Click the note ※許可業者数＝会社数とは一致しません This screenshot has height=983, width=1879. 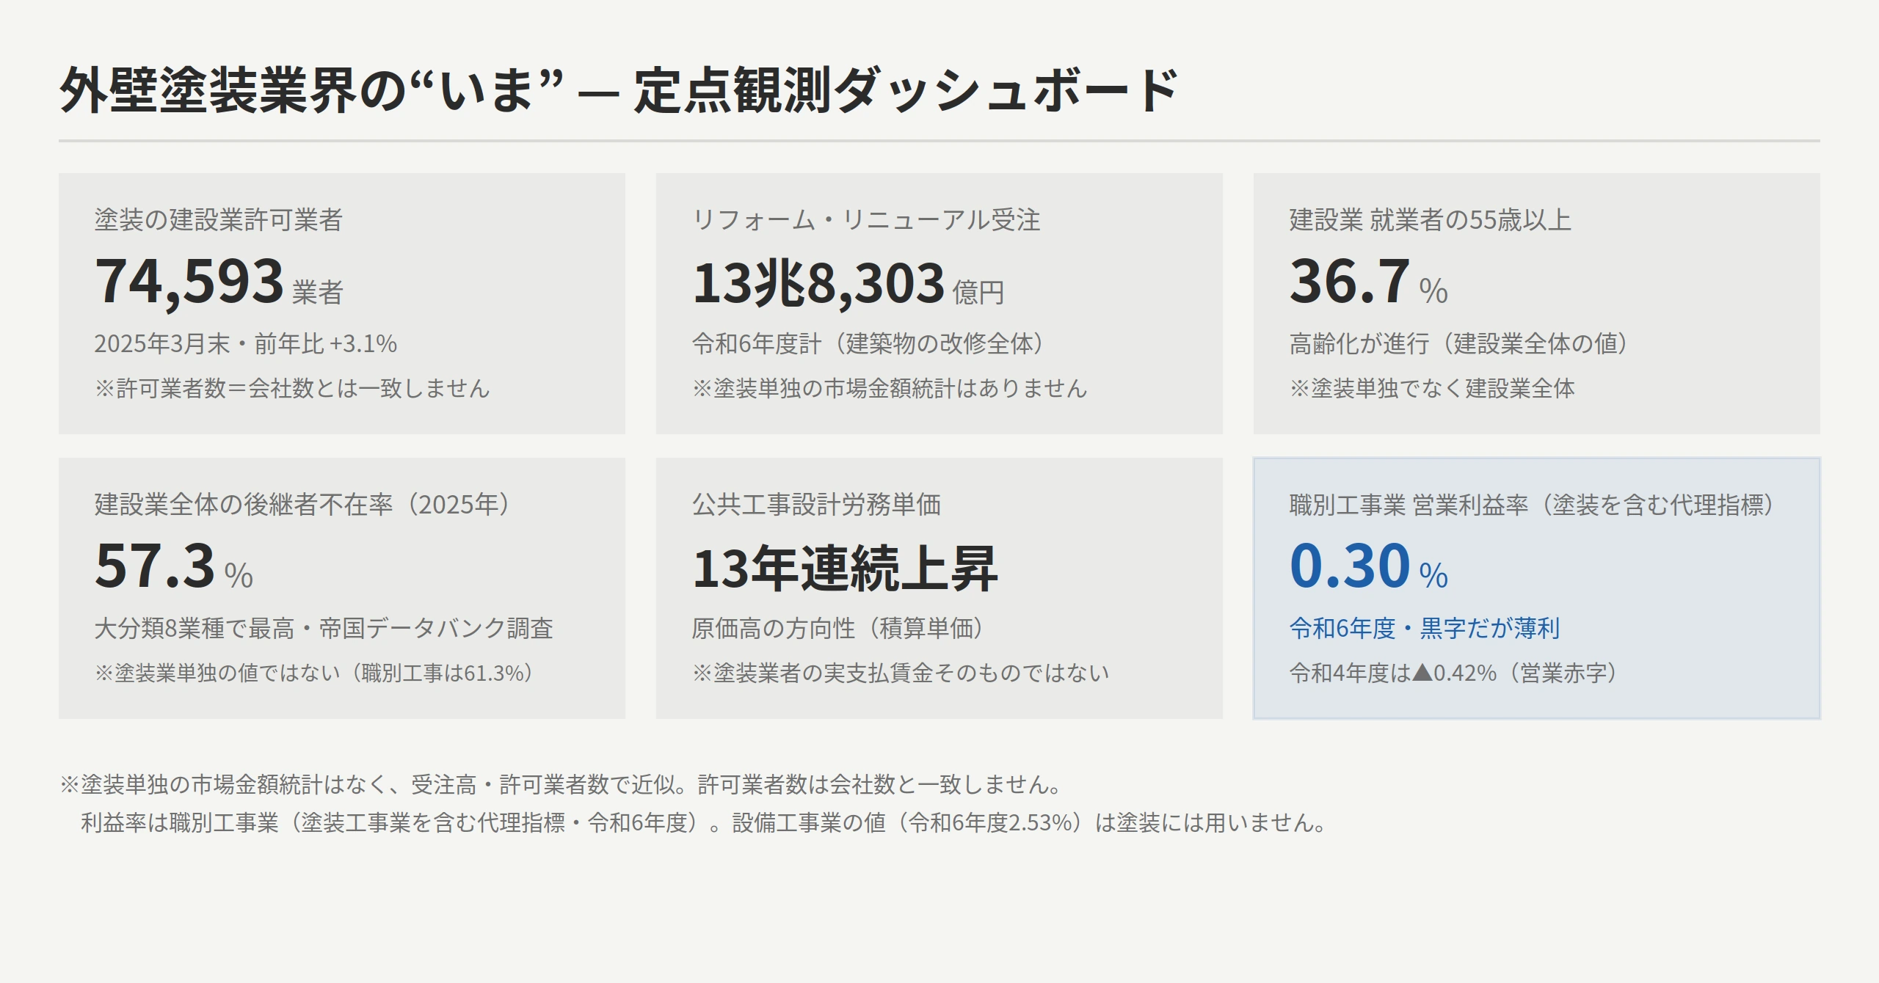point(292,388)
